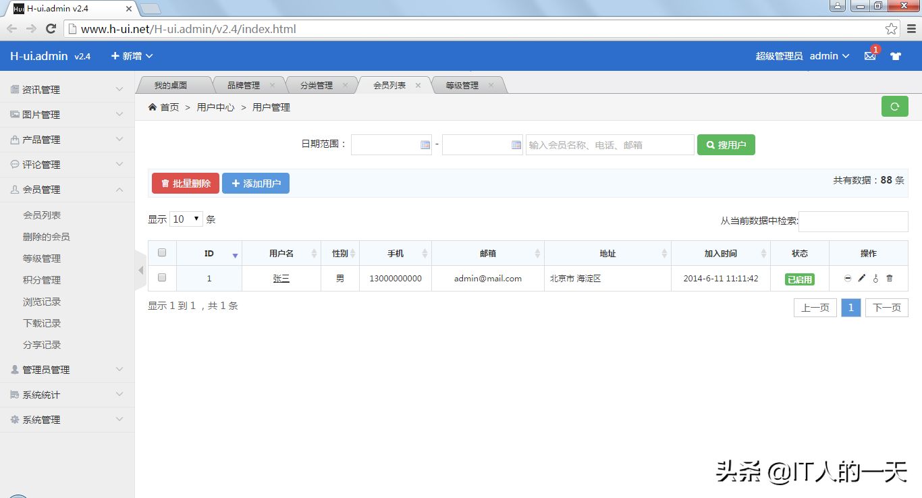922x498 pixels.
Task: Switch to the 品牌管理 tab
Action: 244,85
